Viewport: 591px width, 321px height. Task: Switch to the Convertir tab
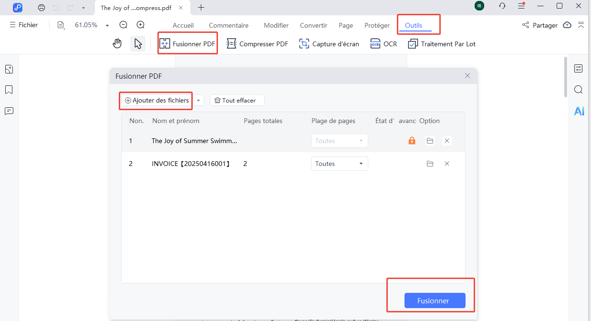(x=313, y=25)
